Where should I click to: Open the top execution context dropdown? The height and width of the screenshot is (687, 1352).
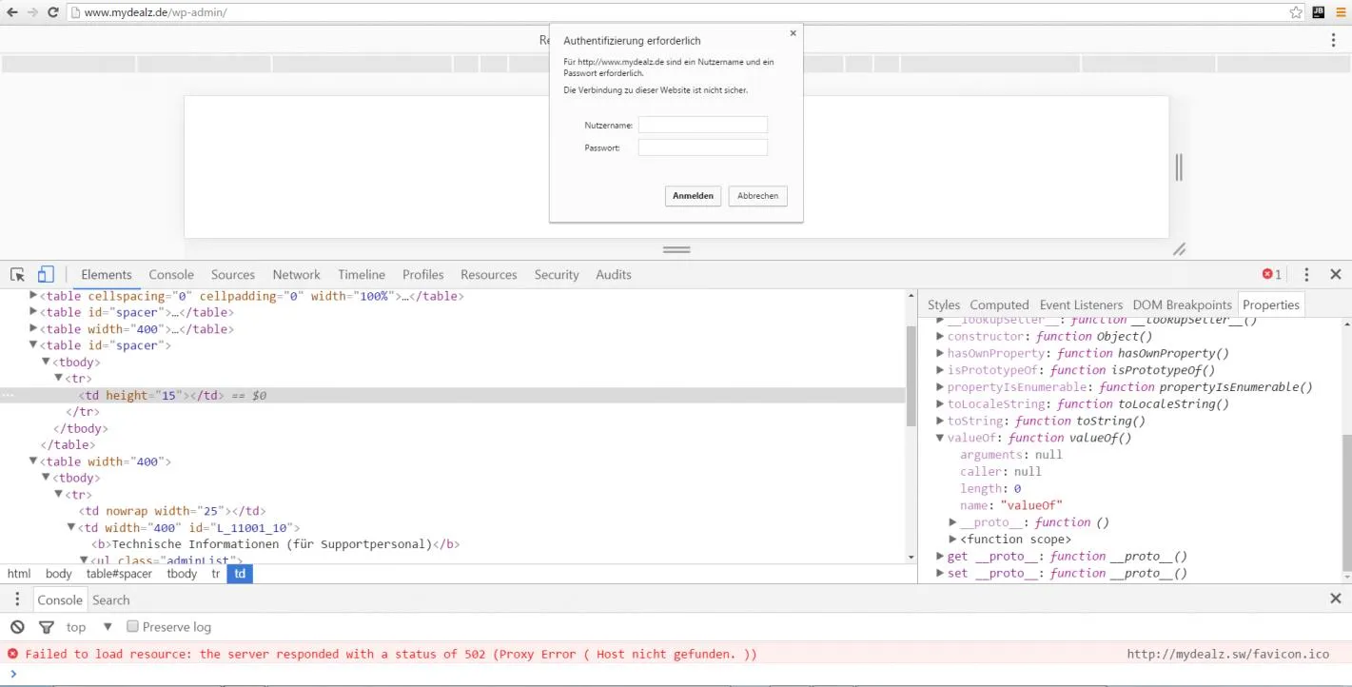pos(89,627)
